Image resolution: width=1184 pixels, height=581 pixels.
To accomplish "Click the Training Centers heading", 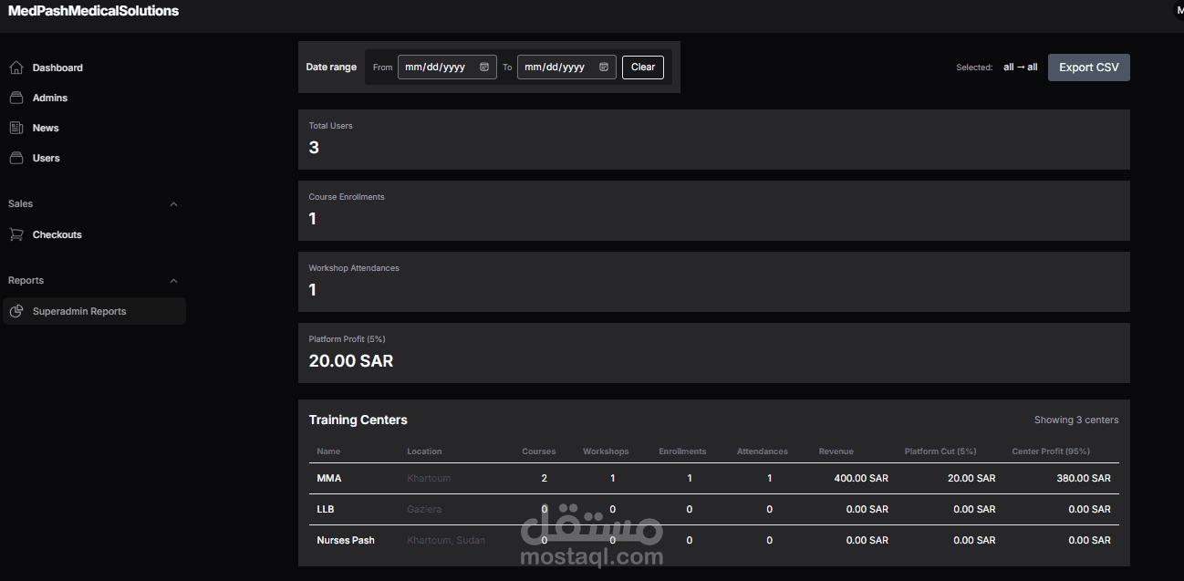I will pyautogui.click(x=358, y=420).
